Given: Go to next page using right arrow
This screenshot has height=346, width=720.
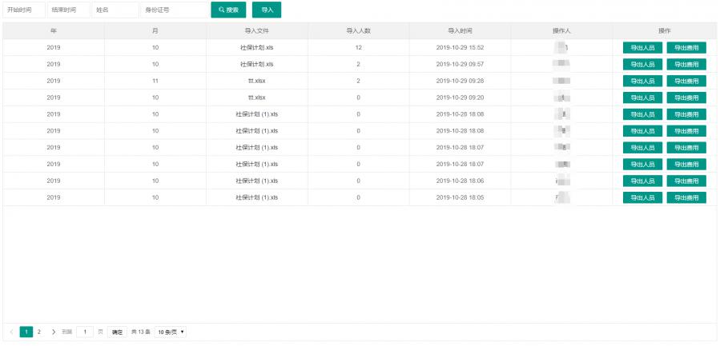Looking at the screenshot, I should pyautogui.click(x=54, y=332).
